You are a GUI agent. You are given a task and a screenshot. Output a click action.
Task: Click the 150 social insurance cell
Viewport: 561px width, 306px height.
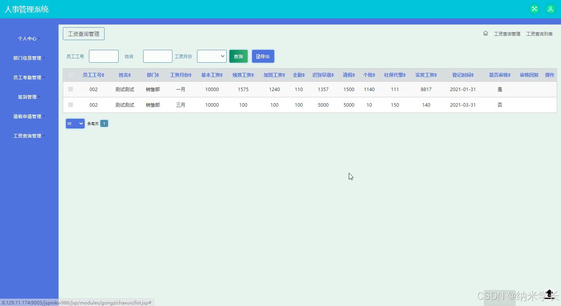point(395,105)
